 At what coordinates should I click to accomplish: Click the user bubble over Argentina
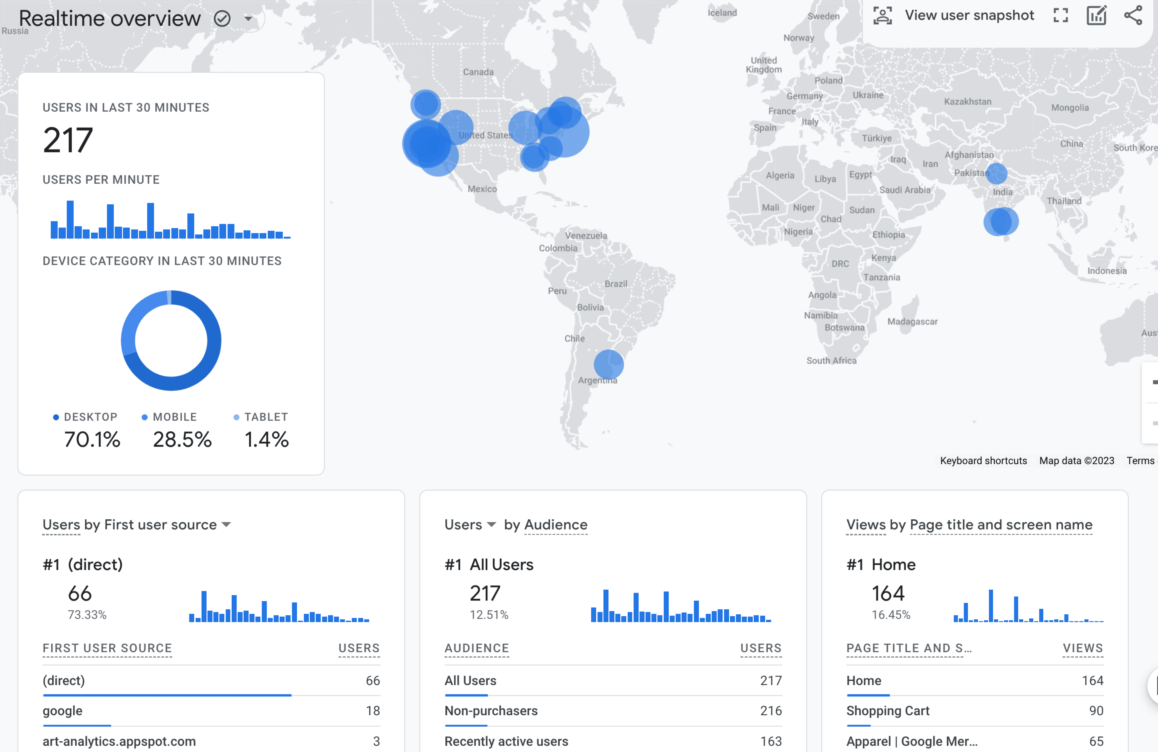[x=609, y=364]
